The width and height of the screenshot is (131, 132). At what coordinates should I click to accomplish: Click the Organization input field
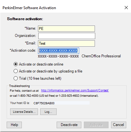66,36
